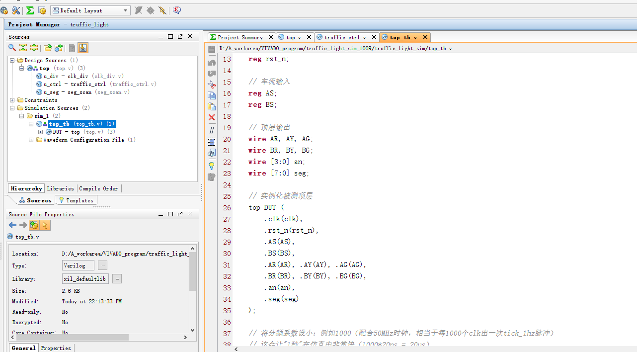
Task: Collapse the Simulation Sources node
Action: tap(12, 108)
